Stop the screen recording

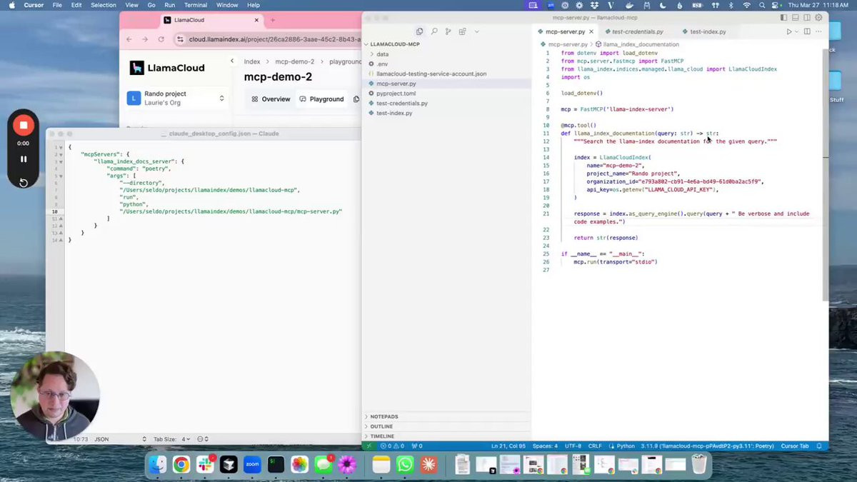tap(23, 125)
